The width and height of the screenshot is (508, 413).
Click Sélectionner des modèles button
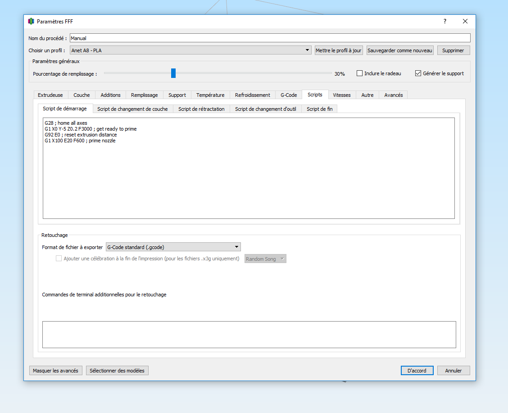117,371
